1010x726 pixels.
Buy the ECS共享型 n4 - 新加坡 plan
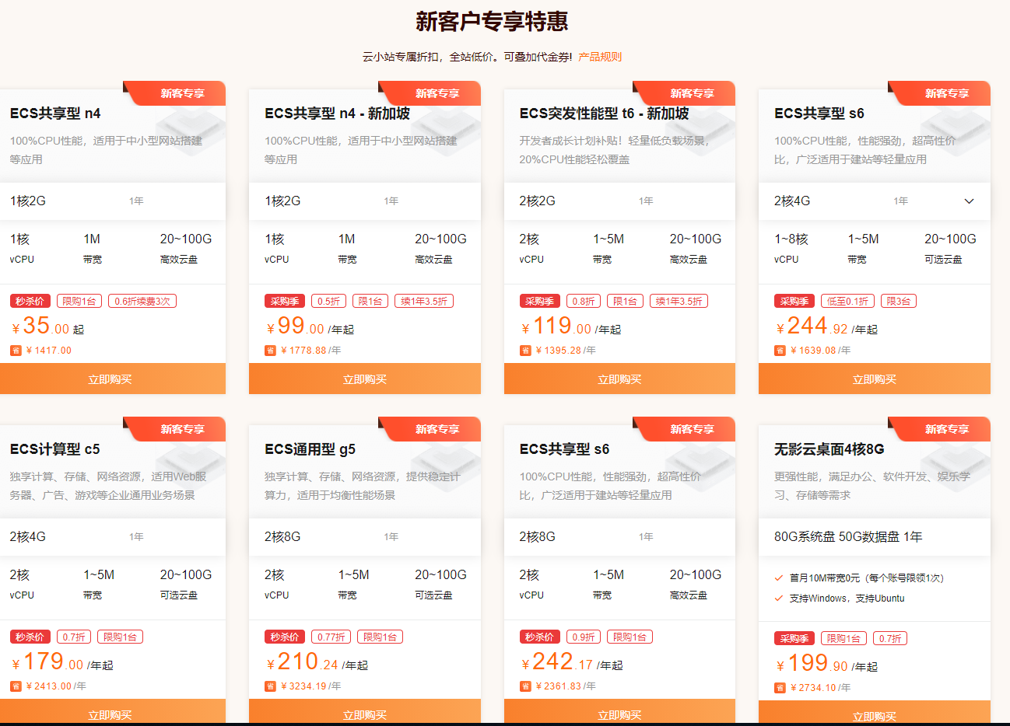tap(364, 379)
